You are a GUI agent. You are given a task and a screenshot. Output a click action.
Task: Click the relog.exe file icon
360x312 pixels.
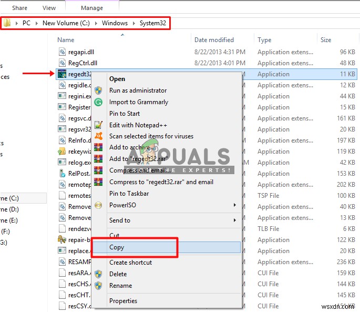point(62,163)
